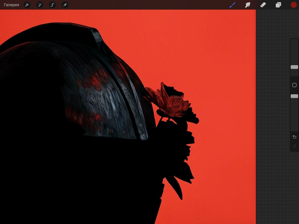Select the Eraser tool
The image size is (299, 224).
[x=263, y=5]
